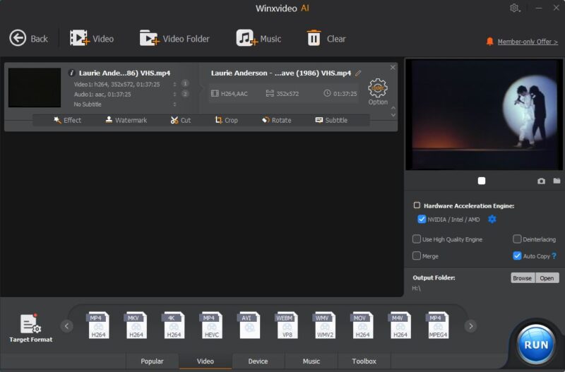Image resolution: width=565 pixels, height=372 pixels.
Task: Select the 4K H264 format
Action: point(173,325)
